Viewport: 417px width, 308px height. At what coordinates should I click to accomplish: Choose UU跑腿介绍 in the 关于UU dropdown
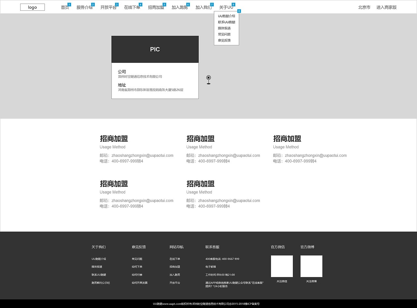(x=226, y=16)
